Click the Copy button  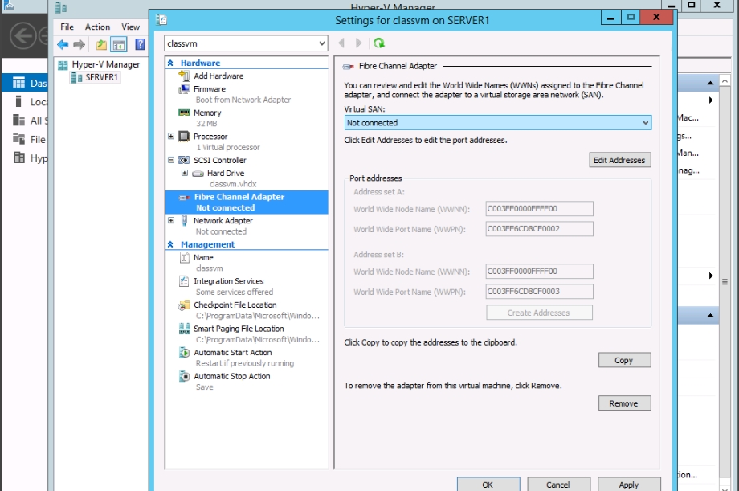click(624, 360)
